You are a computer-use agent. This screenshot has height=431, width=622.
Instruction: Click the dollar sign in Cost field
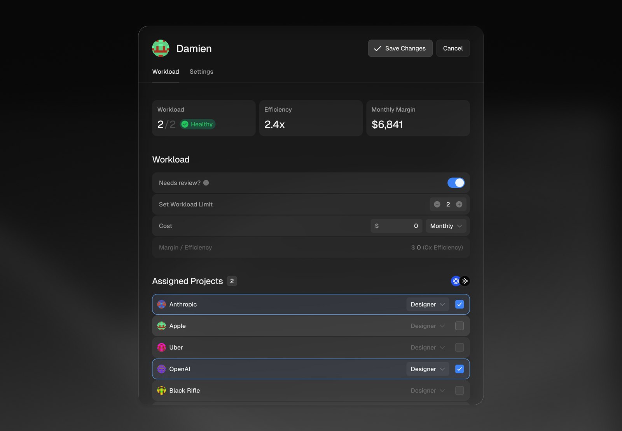[377, 226]
